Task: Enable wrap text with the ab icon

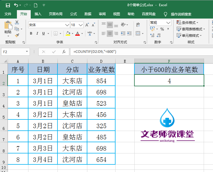Action: (x=138, y=25)
